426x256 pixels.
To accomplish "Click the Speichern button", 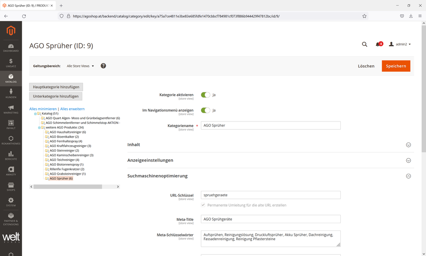I will (396, 66).
